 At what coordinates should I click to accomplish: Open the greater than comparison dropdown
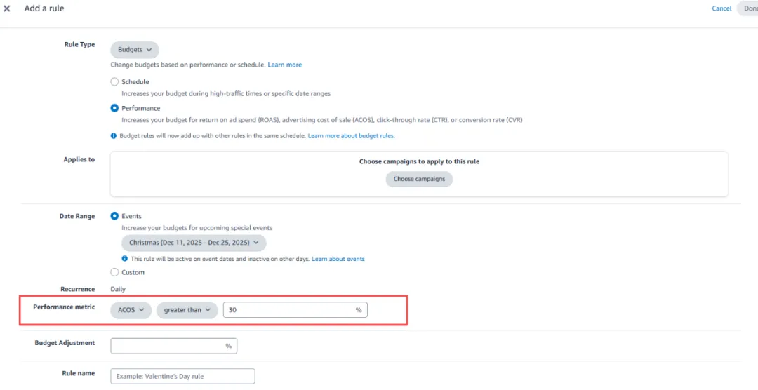click(x=187, y=310)
